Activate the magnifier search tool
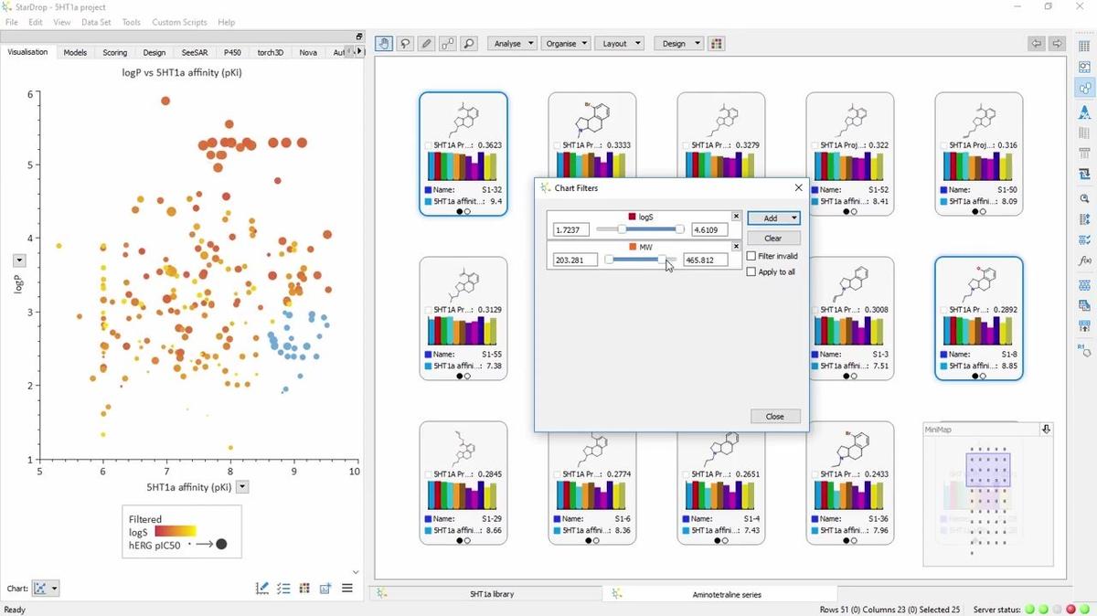 (x=469, y=44)
